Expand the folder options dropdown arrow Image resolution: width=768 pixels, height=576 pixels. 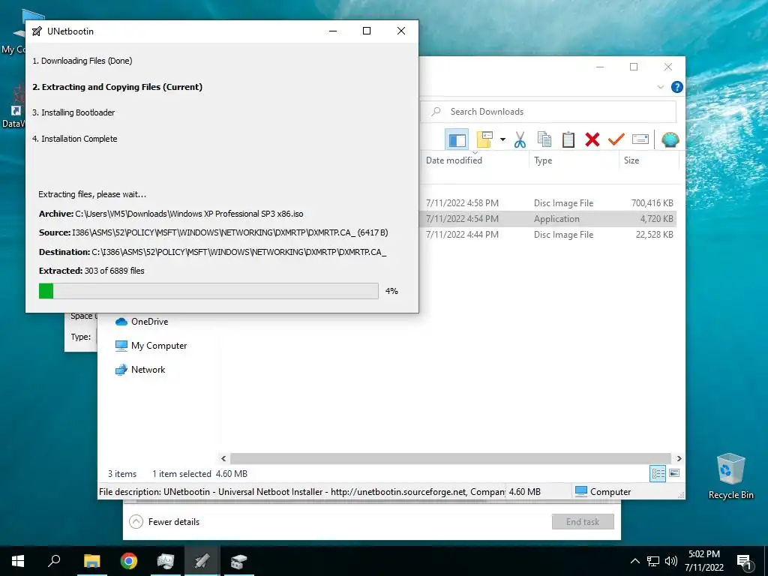point(502,139)
